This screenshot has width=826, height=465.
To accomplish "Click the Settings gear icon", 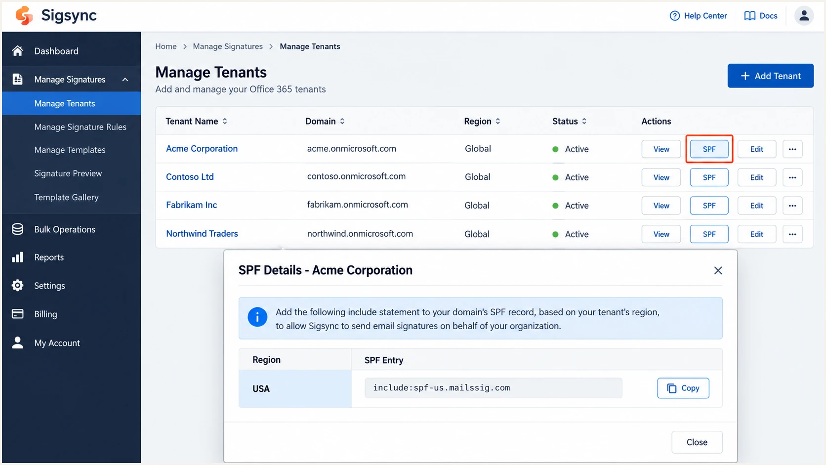I will tap(18, 286).
